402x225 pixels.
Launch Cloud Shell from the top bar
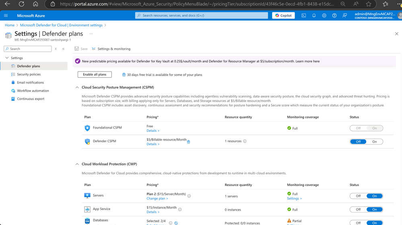click(303, 16)
